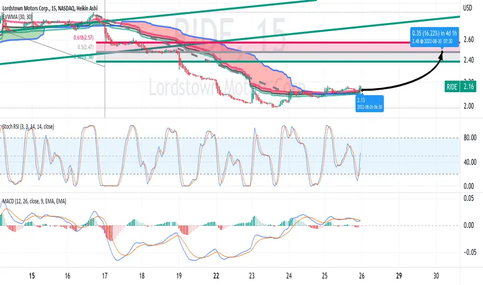Click the 2.60 price axis value

point(468,40)
